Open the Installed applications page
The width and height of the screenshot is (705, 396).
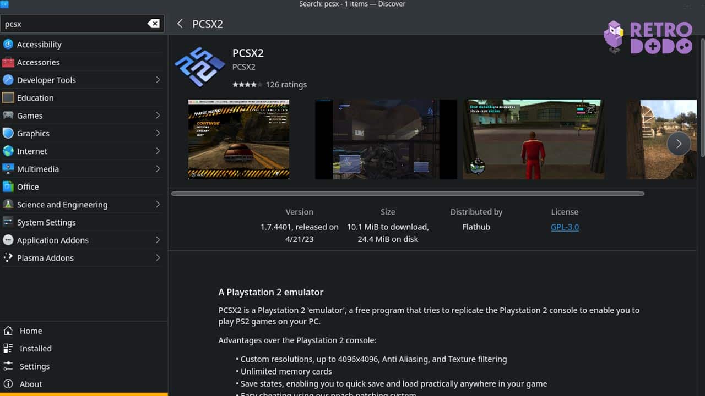click(84, 348)
